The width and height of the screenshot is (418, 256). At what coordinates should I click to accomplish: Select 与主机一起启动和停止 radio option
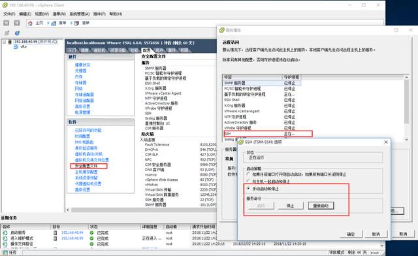pos(248,181)
